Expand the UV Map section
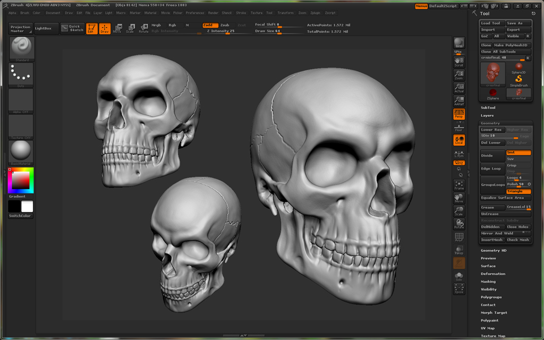The image size is (544, 340). [x=488, y=328]
